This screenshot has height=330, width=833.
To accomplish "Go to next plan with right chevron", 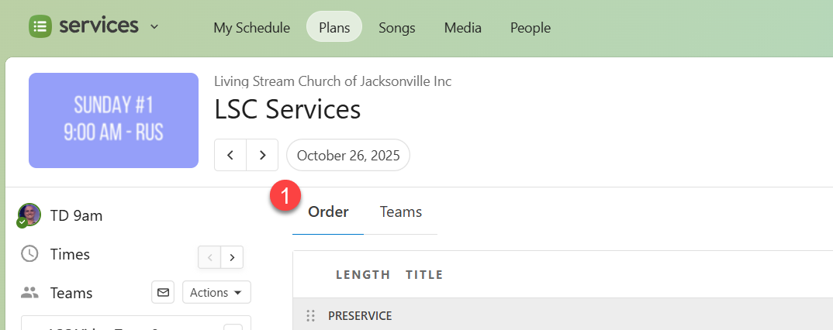I will [263, 155].
